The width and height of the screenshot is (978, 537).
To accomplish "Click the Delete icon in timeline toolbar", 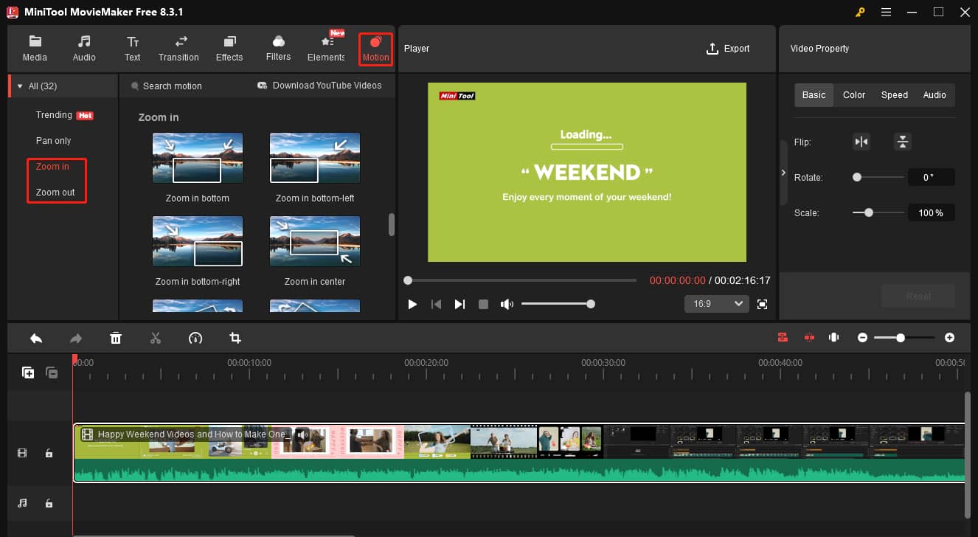I will point(116,337).
